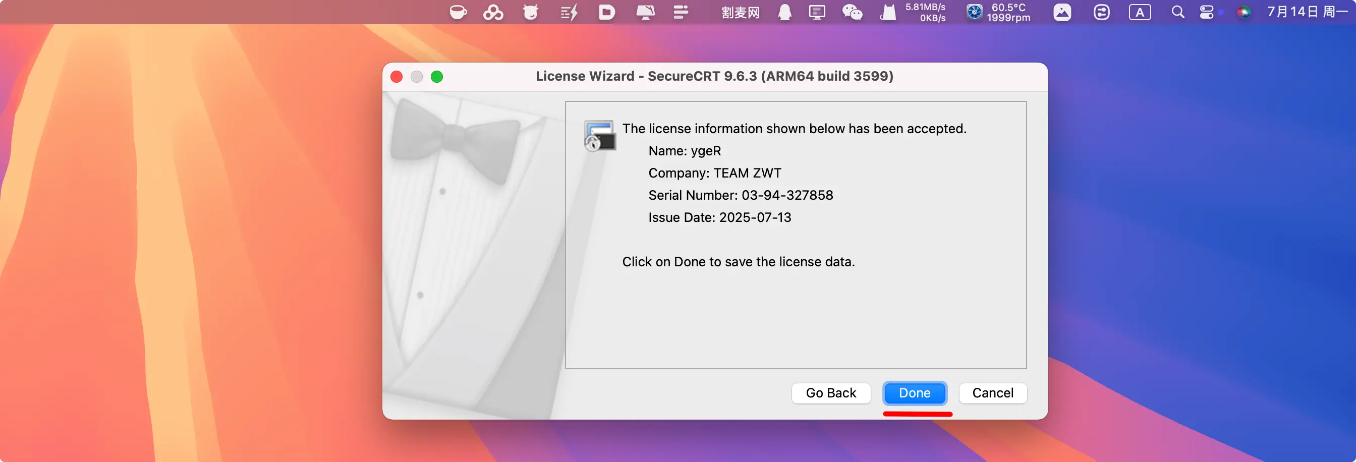The image size is (1356, 462).
Task: Cancel the License Wizard
Action: [992, 393]
